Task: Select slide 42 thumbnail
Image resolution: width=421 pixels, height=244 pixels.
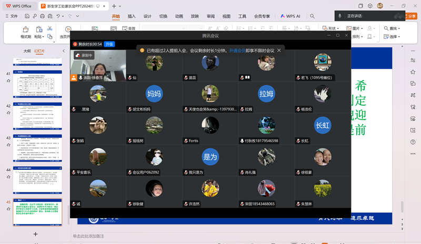Action: pyautogui.click(x=37, y=116)
